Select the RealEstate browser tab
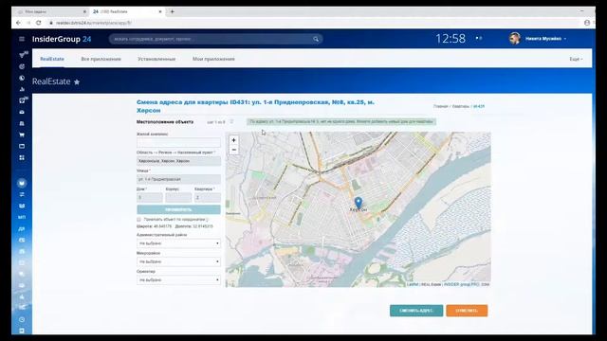The height and width of the screenshot is (341, 607). pyautogui.click(x=126, y=11)
